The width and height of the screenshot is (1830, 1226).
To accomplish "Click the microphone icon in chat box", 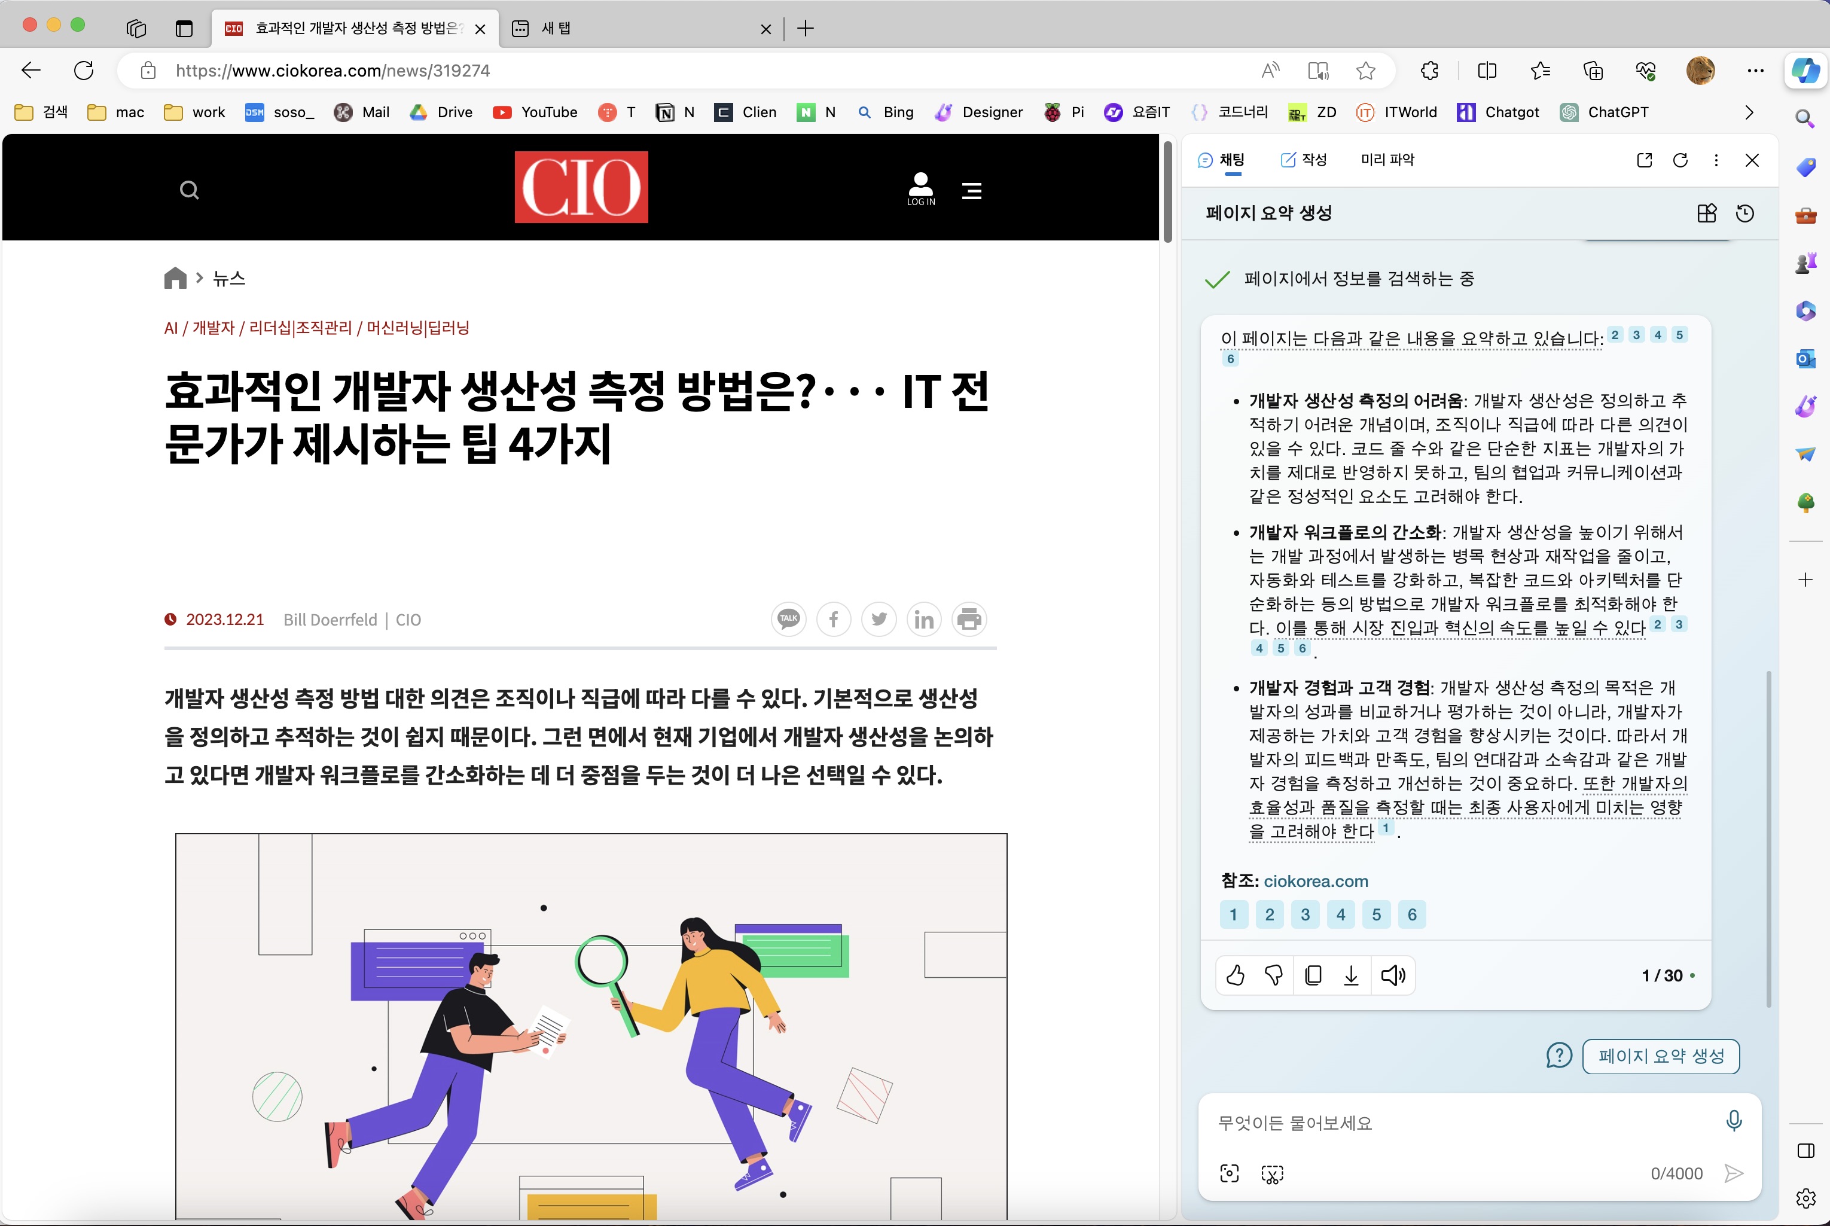I will tap(1733, 1121).
